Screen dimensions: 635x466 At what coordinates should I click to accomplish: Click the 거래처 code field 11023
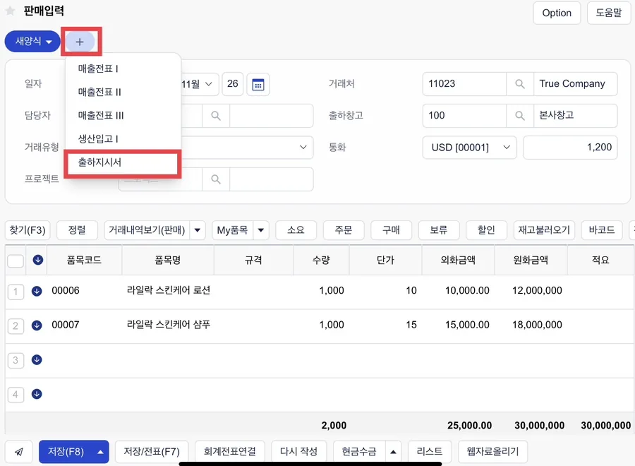tap(464, 84)
